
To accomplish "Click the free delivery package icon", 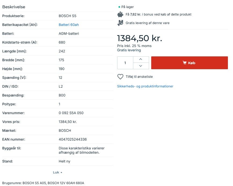I will (x=120, y=23).
